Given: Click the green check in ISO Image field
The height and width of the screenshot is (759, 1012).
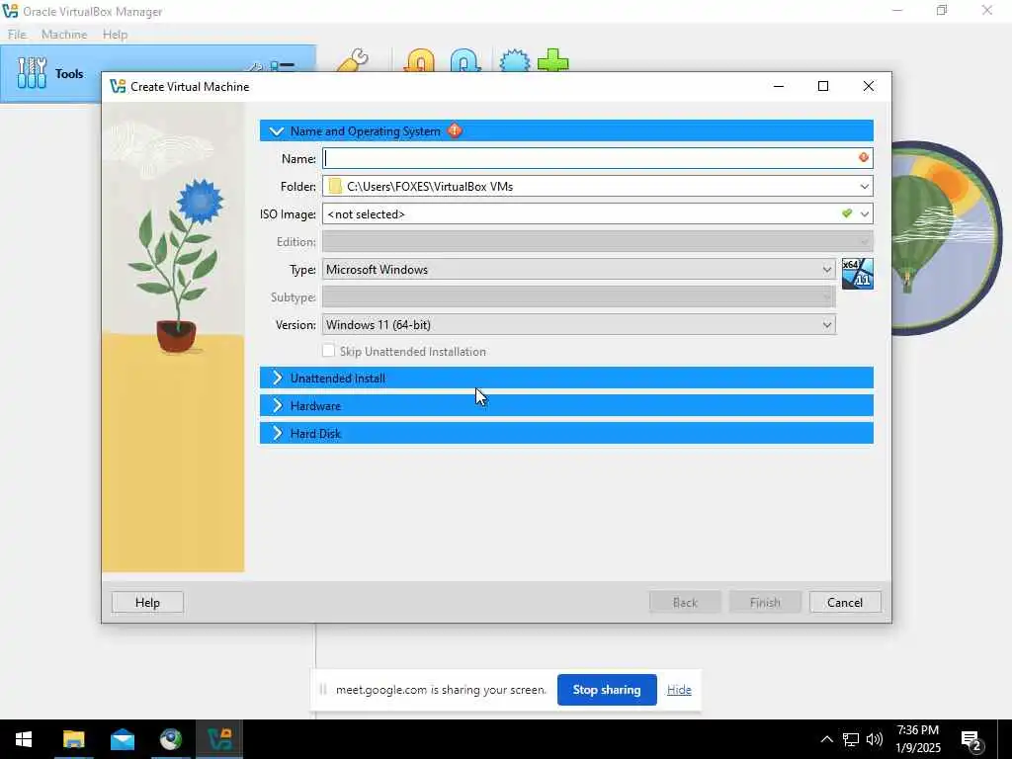Looking at the screenshot, I should point(847,213).
